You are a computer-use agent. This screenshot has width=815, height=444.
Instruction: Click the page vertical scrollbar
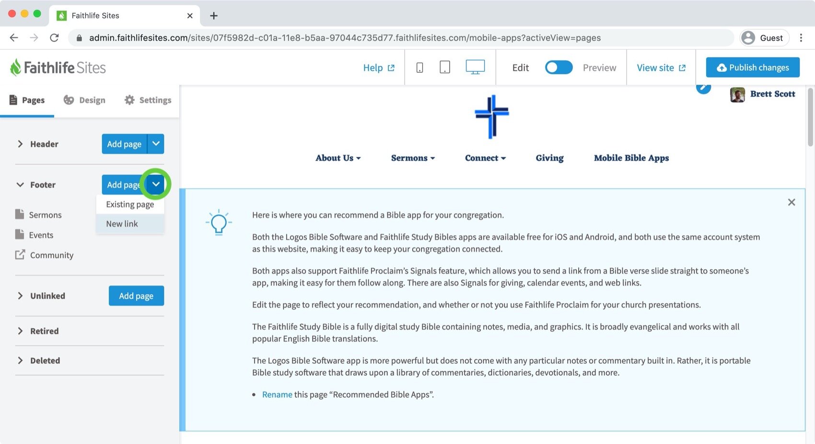point(810,117)
